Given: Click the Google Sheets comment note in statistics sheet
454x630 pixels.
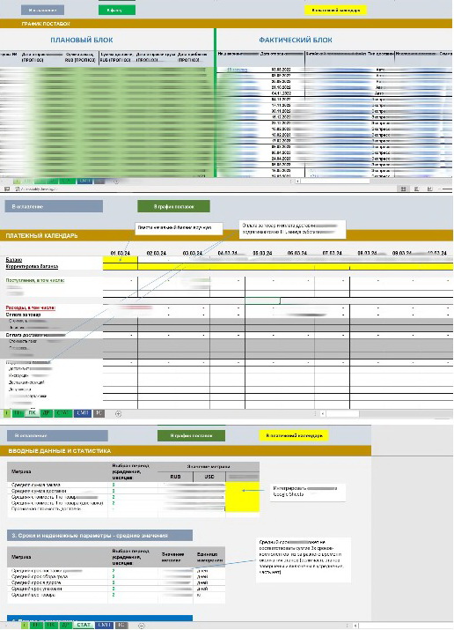Looking at the screenshot, I should click(x=308, y=492).
